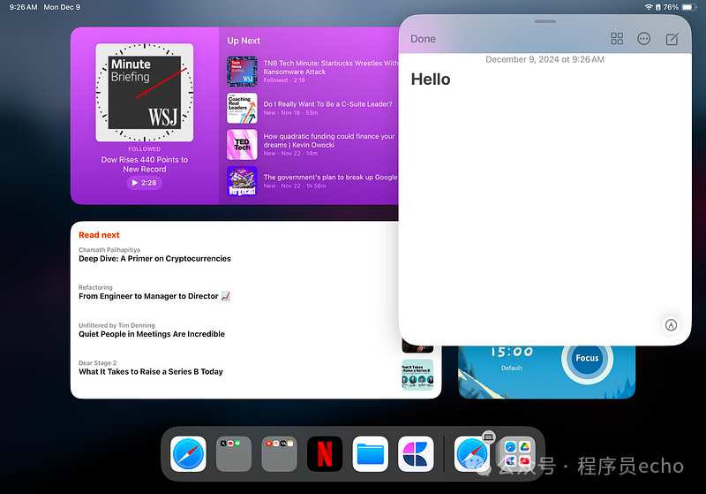
Task: Launch Netflix from the dock
Action: tap(325, 454)
